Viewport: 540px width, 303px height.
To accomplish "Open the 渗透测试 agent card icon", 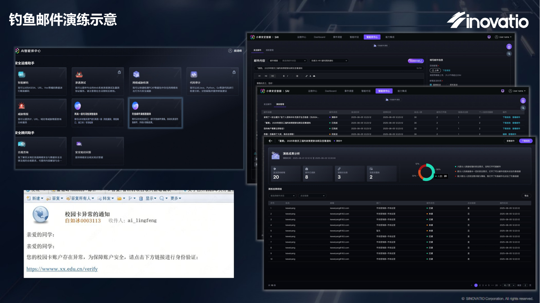I will coord(79,75).
